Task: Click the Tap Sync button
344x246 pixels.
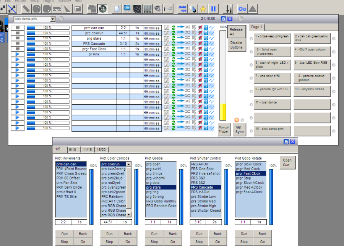Action: tap(239, 129)
